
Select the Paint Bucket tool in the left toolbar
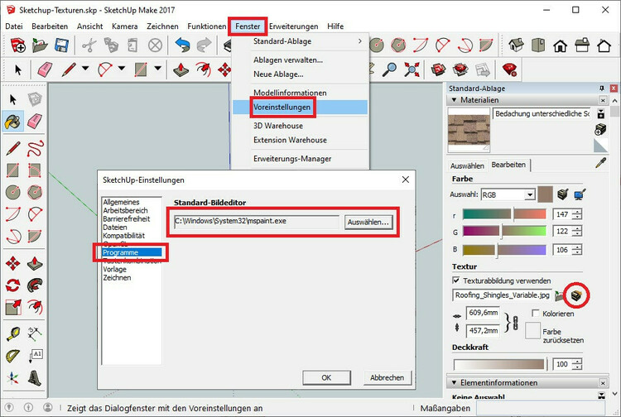click(12, 121)
